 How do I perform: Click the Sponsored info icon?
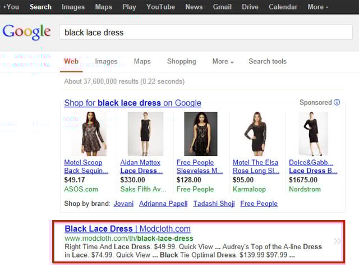pyautogui.click(x=337, y=102)
